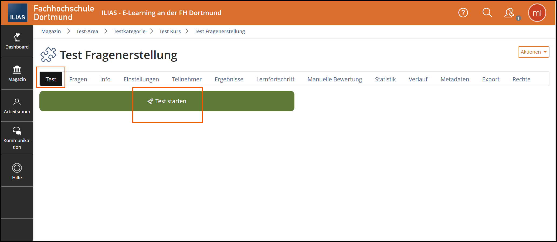Open the user avatar 'mi' menu
This screenshot has width=557, height=242.
coord(537,13)
